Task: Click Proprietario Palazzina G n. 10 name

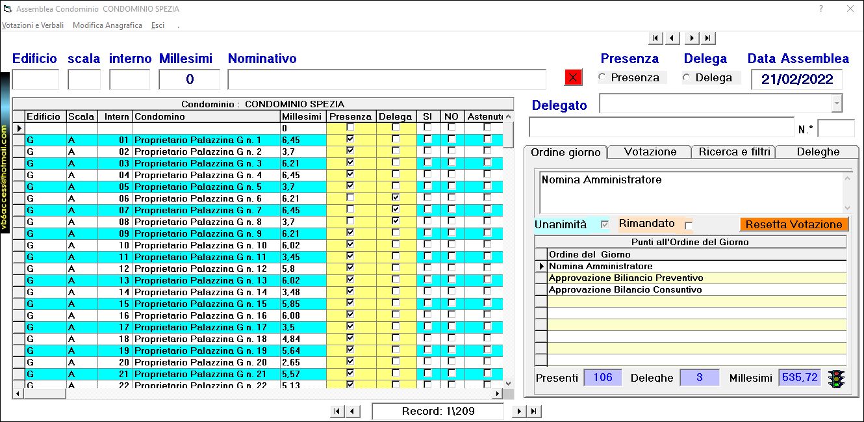Action: [x=201, y=245]
